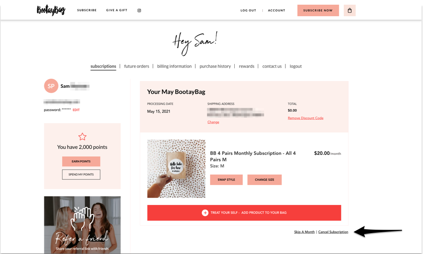Click Remove Discount Code link
Viewport: 423px width, 254px height.
(305, 118)
